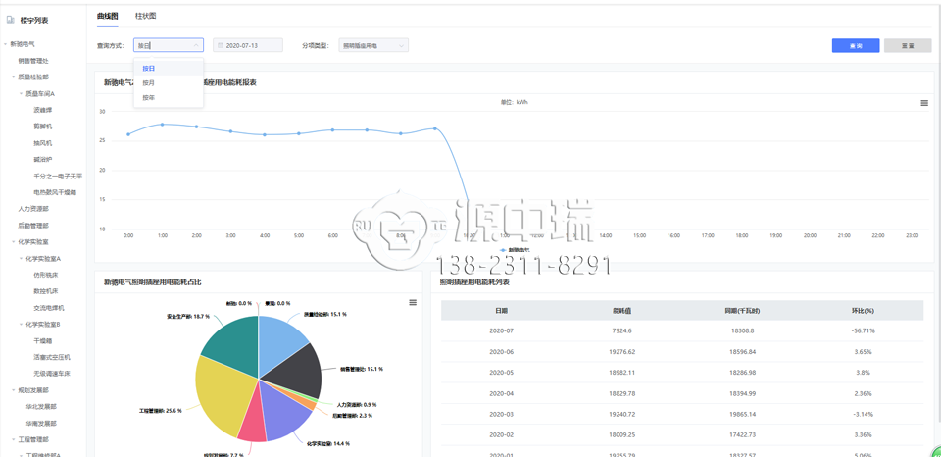
Task: Click the 2020-07-13 date input field
Action: 251,46
